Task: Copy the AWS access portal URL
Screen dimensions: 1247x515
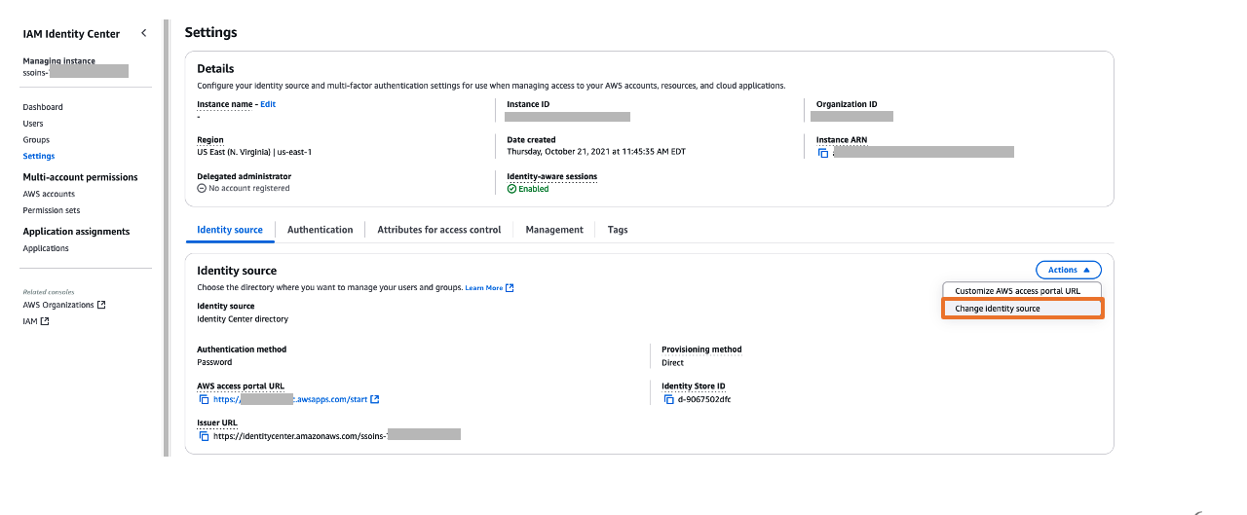Action: point(204,399)
